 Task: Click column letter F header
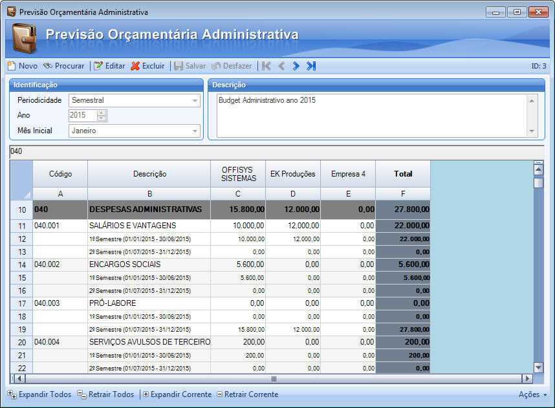click(403, 194)
